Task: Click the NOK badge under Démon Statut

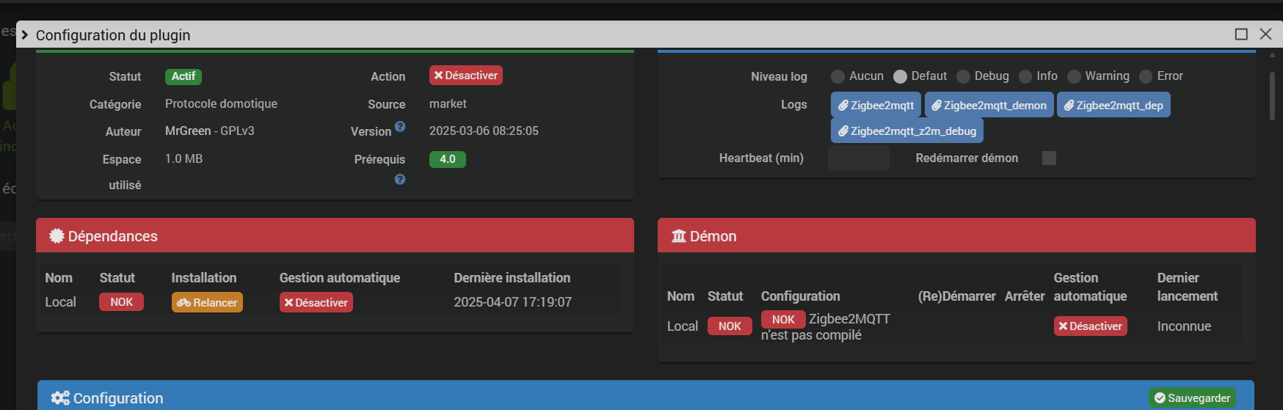Action: tap(730, 326)
